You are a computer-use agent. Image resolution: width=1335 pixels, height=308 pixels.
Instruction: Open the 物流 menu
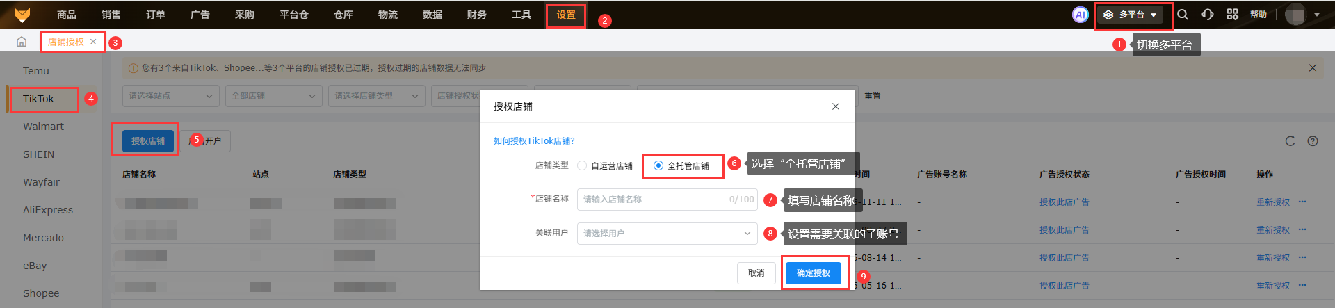388,15
